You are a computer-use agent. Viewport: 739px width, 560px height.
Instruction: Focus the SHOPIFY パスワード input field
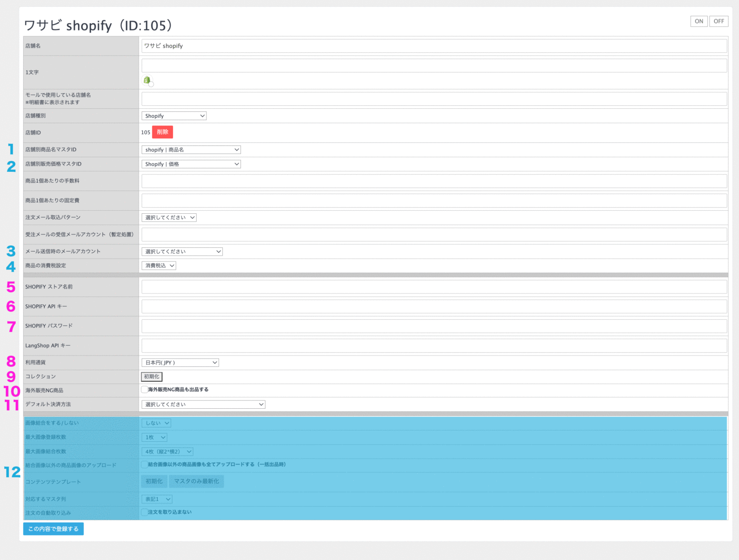[434, 326]
